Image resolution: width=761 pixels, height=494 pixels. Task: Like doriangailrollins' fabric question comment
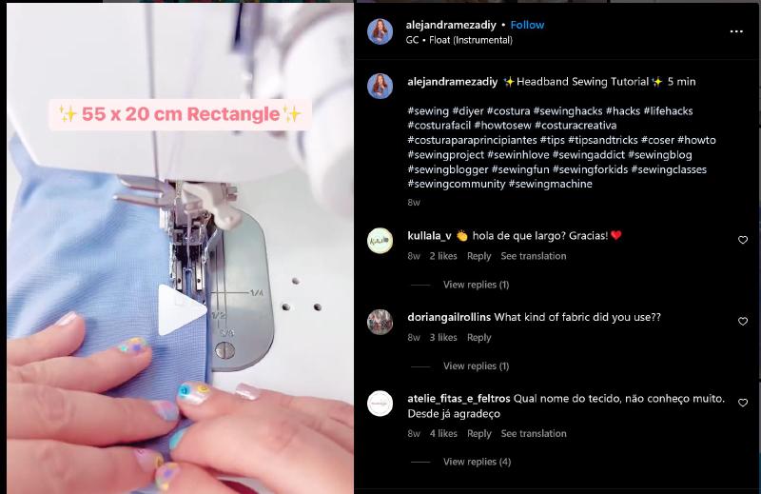point(743,322)
